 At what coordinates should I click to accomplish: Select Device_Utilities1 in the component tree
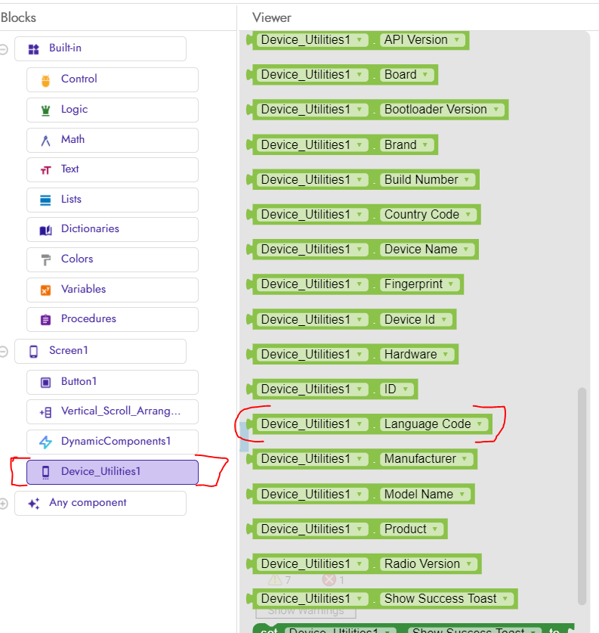coord(112,472)
